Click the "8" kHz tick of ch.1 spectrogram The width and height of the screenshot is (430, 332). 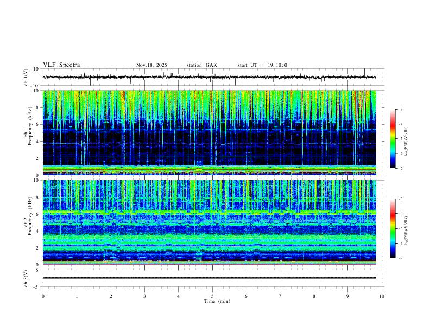pyautogui.click(x=38, y=107)
